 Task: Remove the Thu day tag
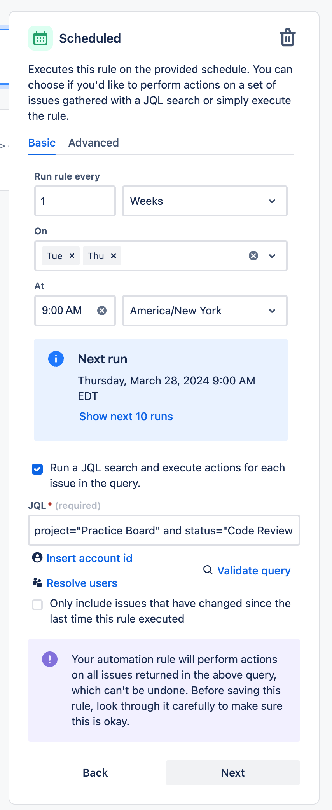114,256
